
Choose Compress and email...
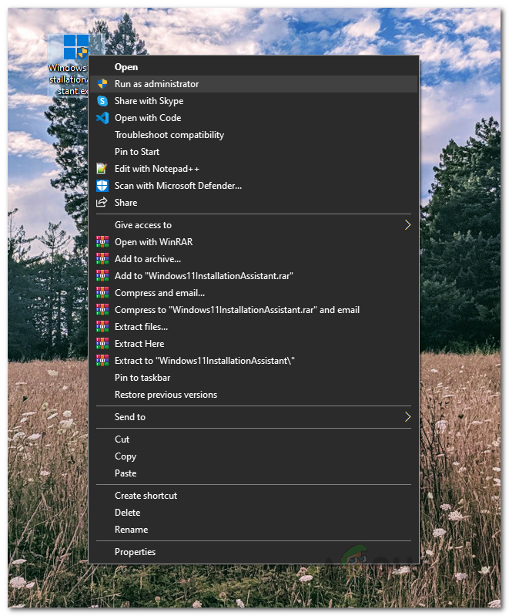click(253, 293)
